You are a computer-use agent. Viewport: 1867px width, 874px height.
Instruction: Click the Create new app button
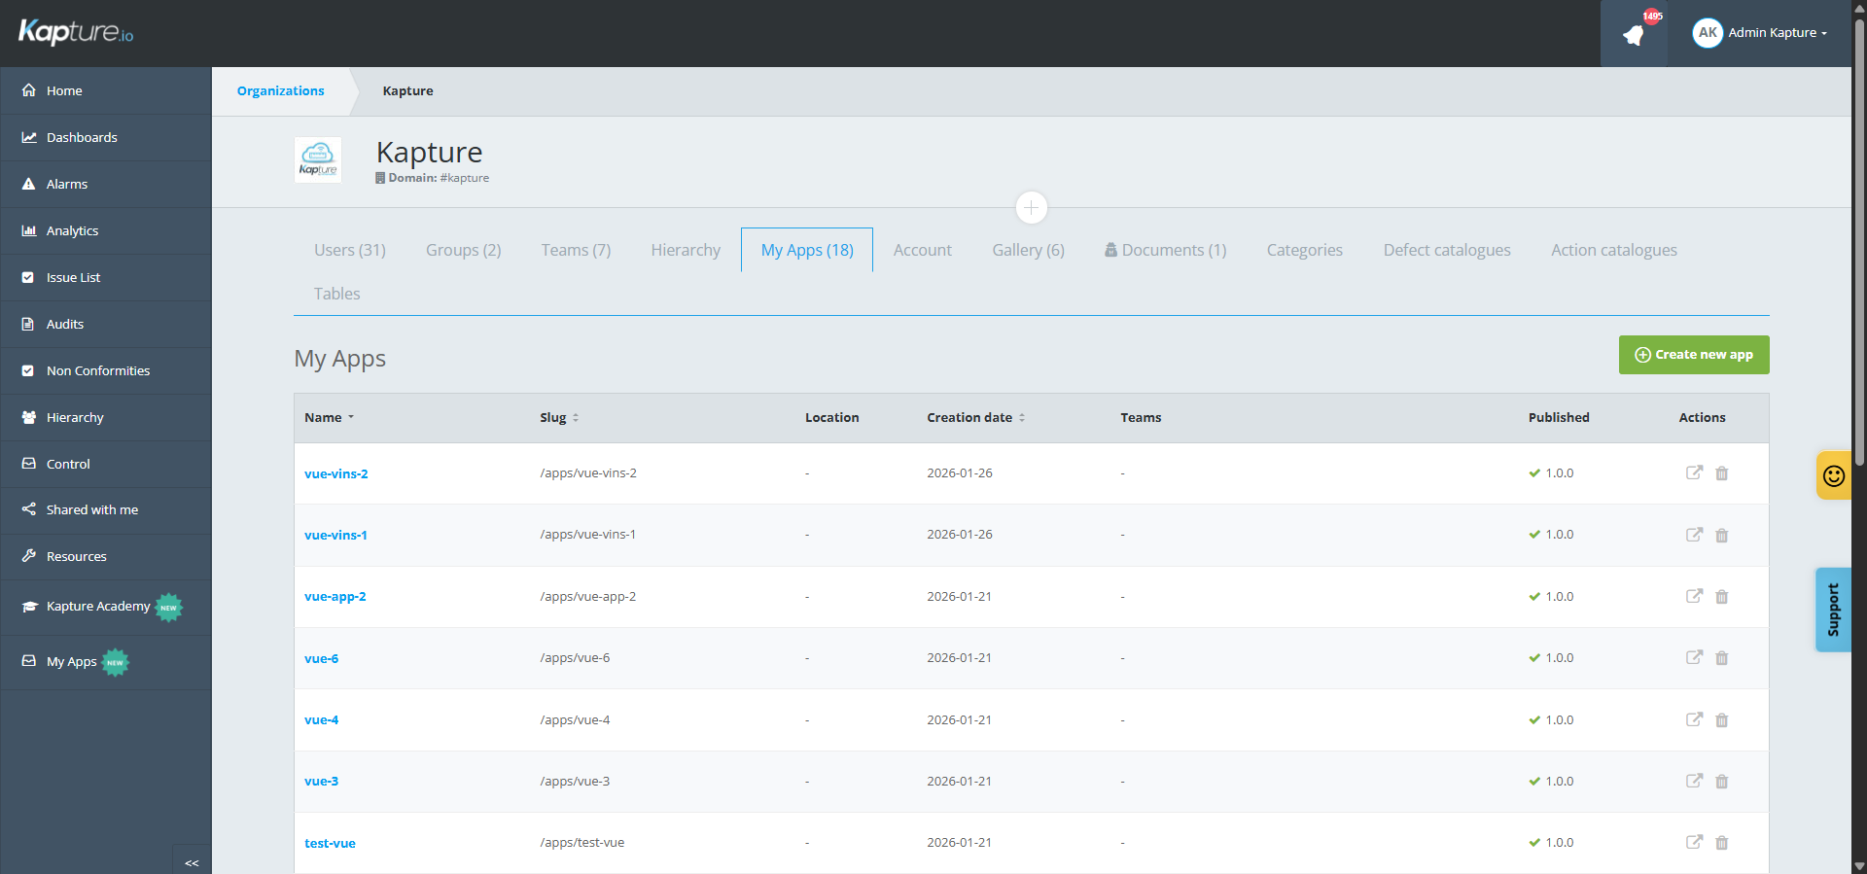click(1694, 355)
